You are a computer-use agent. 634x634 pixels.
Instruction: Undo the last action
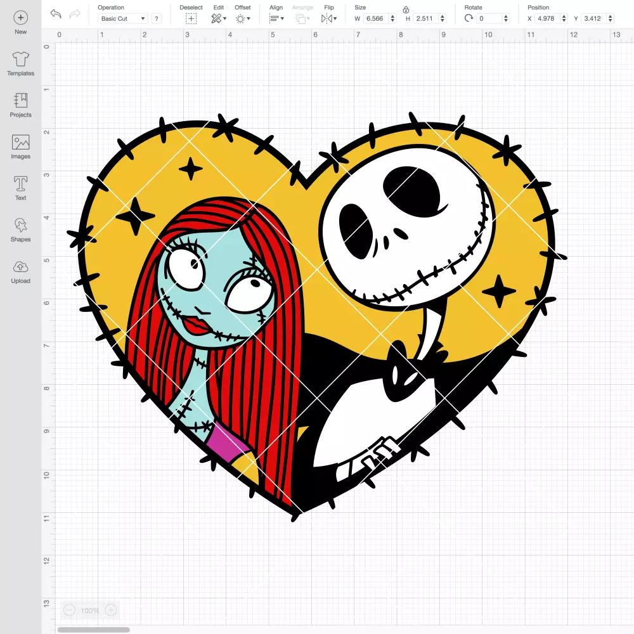point(56,14)
